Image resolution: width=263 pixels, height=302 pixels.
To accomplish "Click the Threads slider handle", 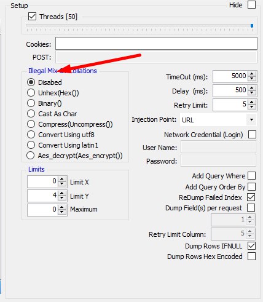I will tap(252, 26).
